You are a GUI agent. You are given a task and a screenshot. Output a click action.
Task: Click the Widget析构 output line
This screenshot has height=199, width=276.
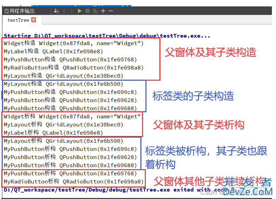pos(73,116)
